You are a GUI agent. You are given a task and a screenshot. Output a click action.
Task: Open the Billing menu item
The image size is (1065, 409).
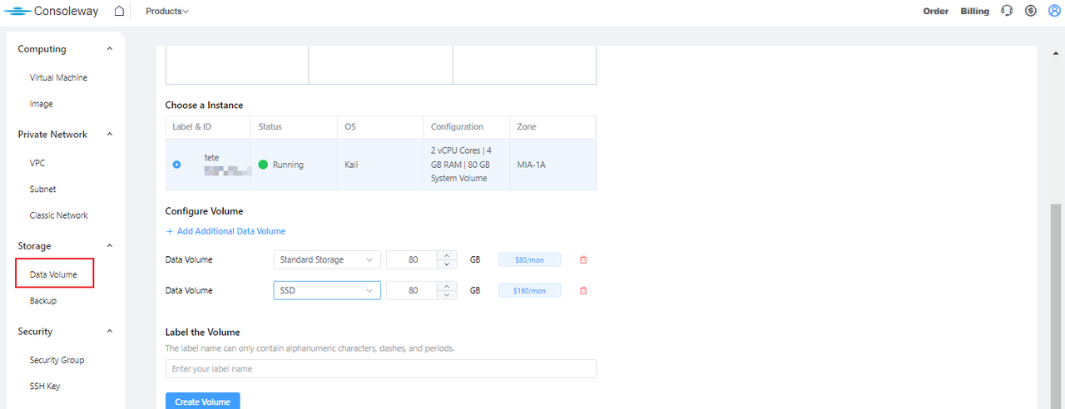click(x=974, y=12)
